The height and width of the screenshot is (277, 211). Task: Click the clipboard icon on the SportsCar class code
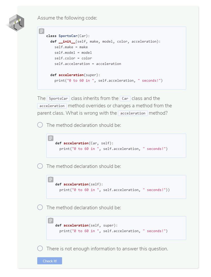[41, 31]
